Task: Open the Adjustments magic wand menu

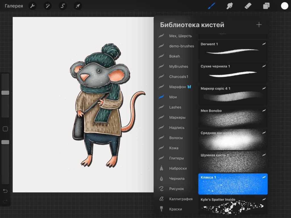Action: 48,6
